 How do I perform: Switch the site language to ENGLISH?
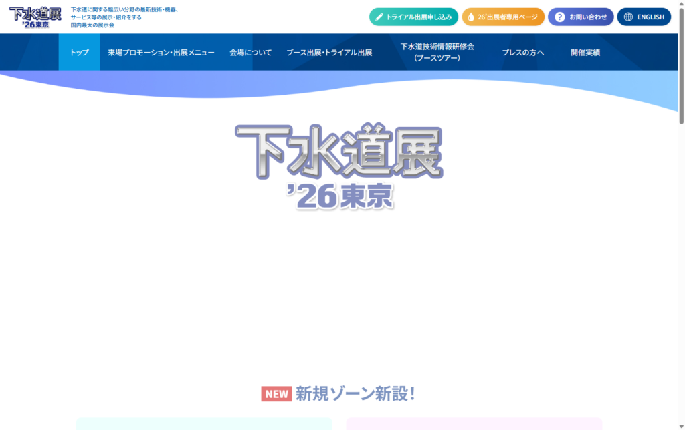coord(644,17)
